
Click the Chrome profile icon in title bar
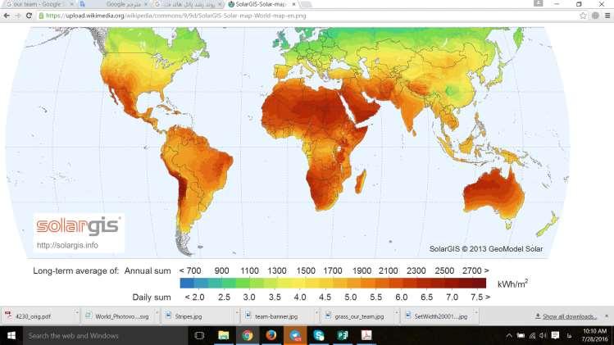click(x=539, y=3)
